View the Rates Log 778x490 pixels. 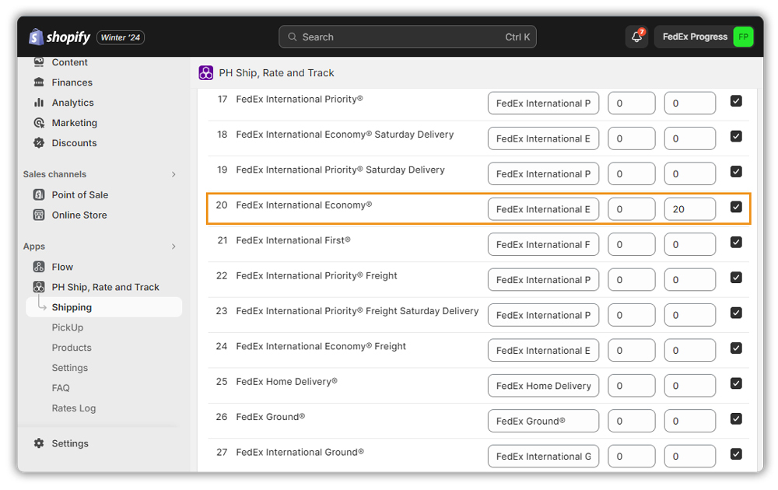click(73, 408)
